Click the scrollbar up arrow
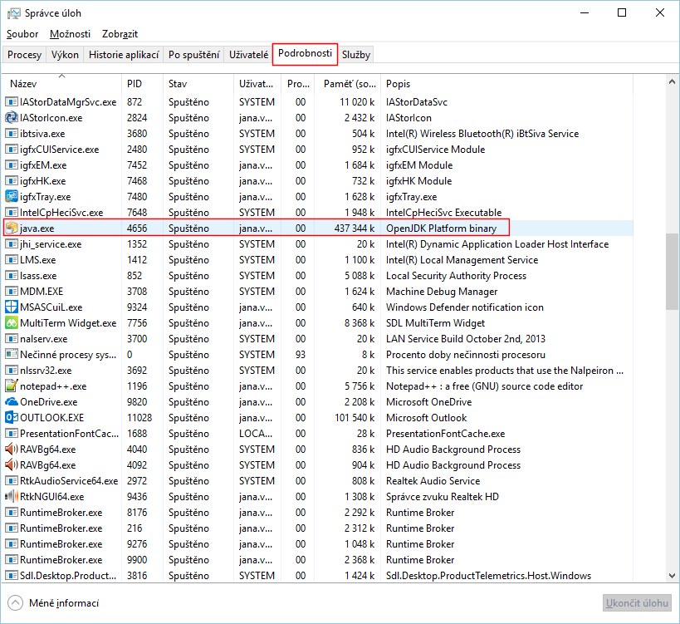The height and width of the screenshot is (624, 680). point(672,81)
